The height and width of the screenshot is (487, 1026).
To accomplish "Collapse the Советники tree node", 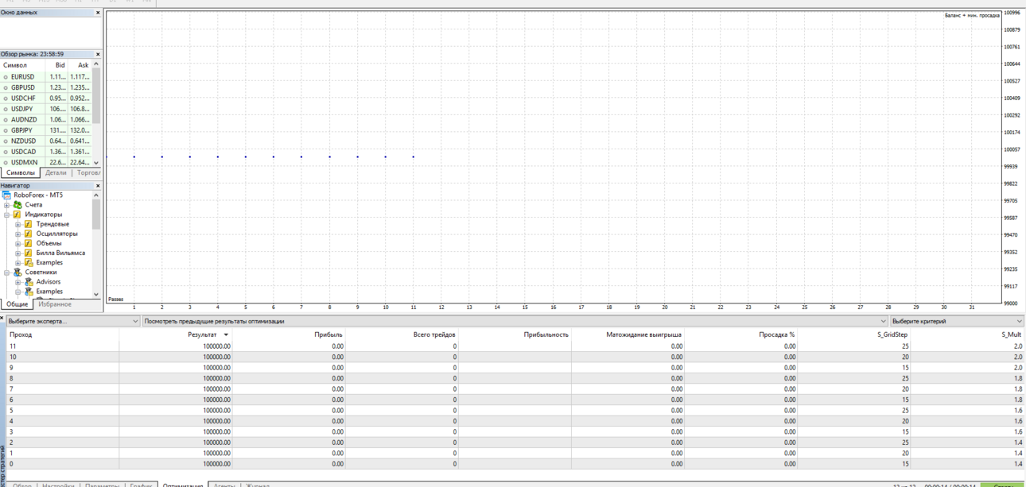I will [7, 272].
